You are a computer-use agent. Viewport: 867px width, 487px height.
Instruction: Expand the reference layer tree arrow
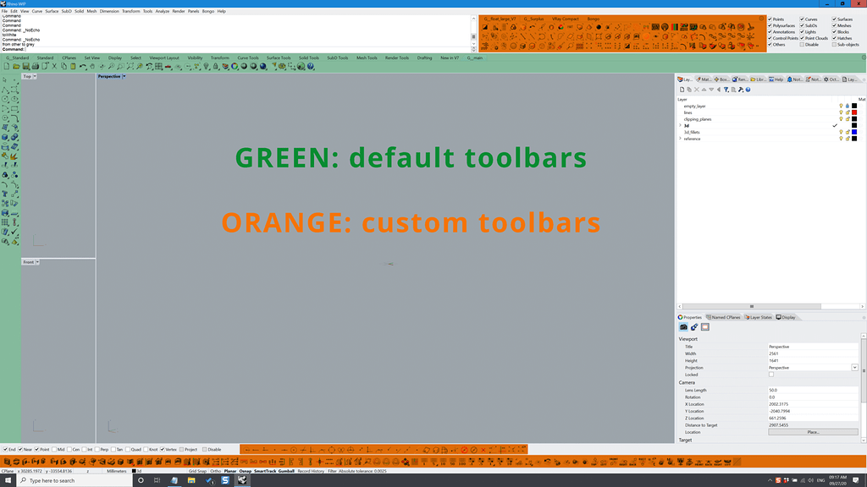coord(680,139)
